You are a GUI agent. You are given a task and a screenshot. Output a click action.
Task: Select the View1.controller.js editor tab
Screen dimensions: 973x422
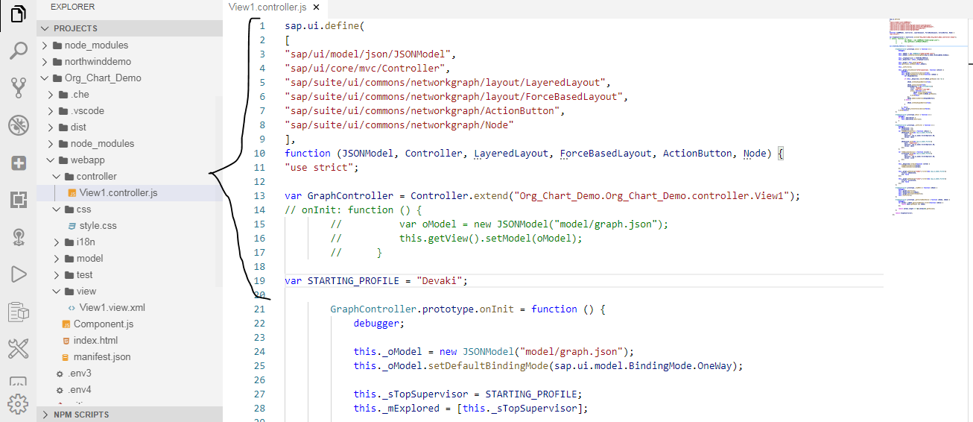tap(267, 7)
